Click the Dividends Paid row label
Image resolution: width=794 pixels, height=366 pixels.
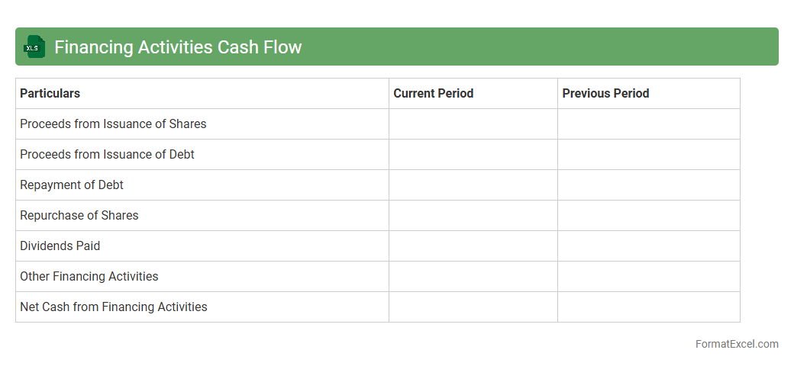(x=60, y=246)
